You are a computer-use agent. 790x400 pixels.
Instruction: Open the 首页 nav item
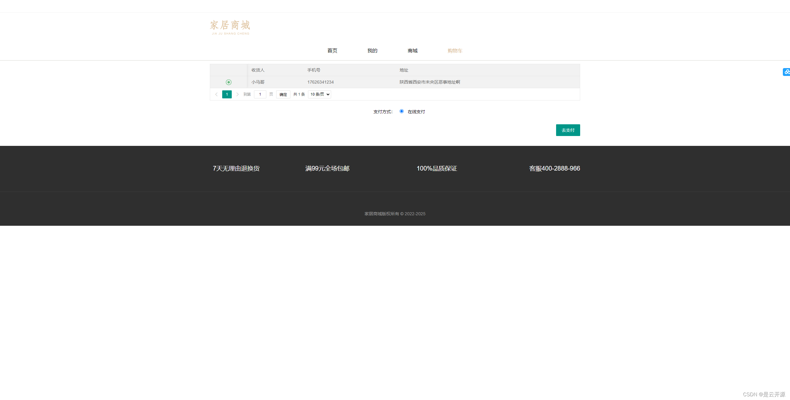tap(332, 51)
